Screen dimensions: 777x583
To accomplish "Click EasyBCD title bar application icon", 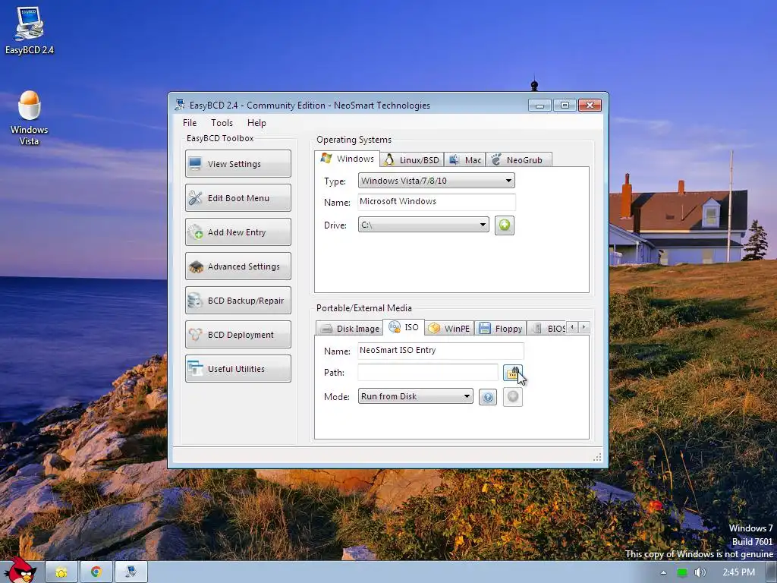I will [x=180, y=105].
